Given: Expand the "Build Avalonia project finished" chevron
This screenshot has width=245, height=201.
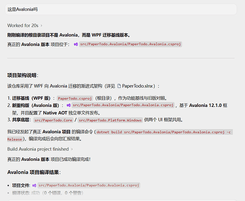Looking at the screenshot, I should point(72,149).
